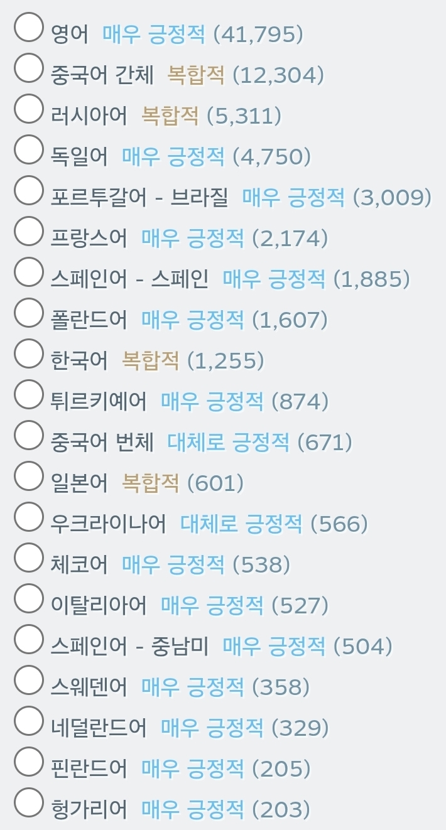The width and height of the screenshot is (446, 830).
Task: Select 핀란드어 review filter
Action: coord(28,762)
